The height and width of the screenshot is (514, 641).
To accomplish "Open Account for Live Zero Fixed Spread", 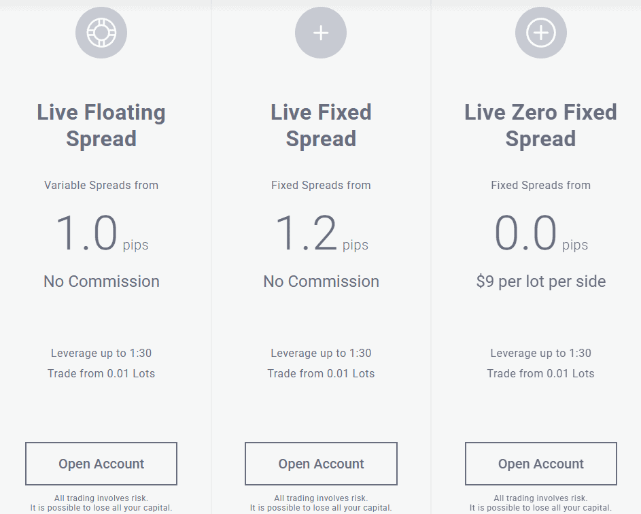I will click(x=540, y=463).
